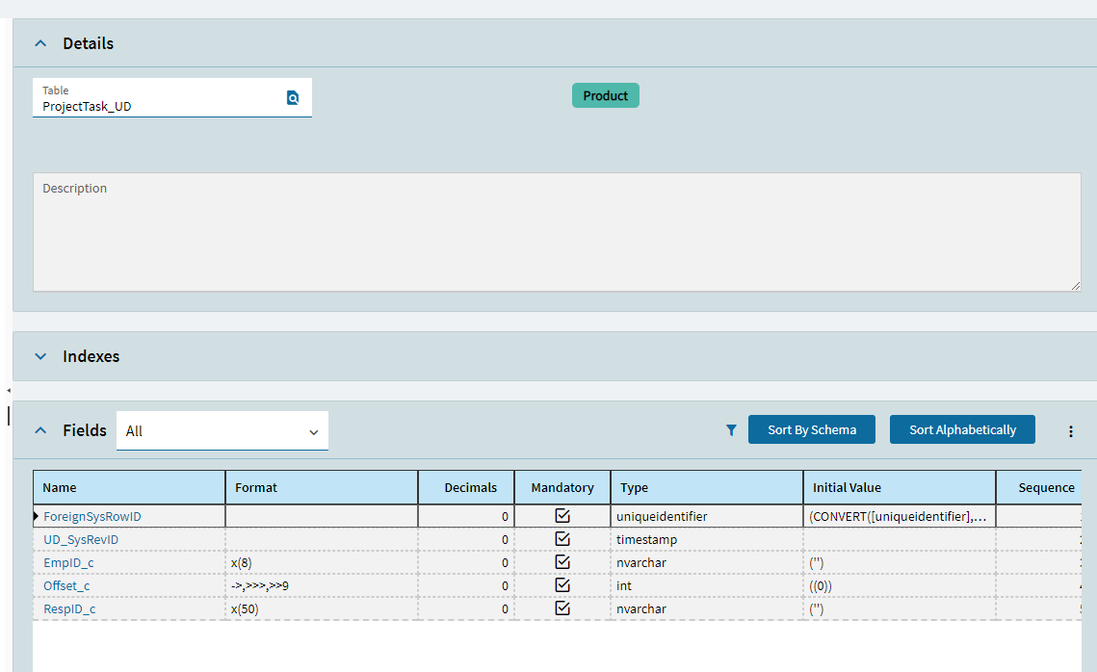Viewport: 1097px width, 672px height.
Task: Click Sort By Schema button
Action: (x=811, y=429)
